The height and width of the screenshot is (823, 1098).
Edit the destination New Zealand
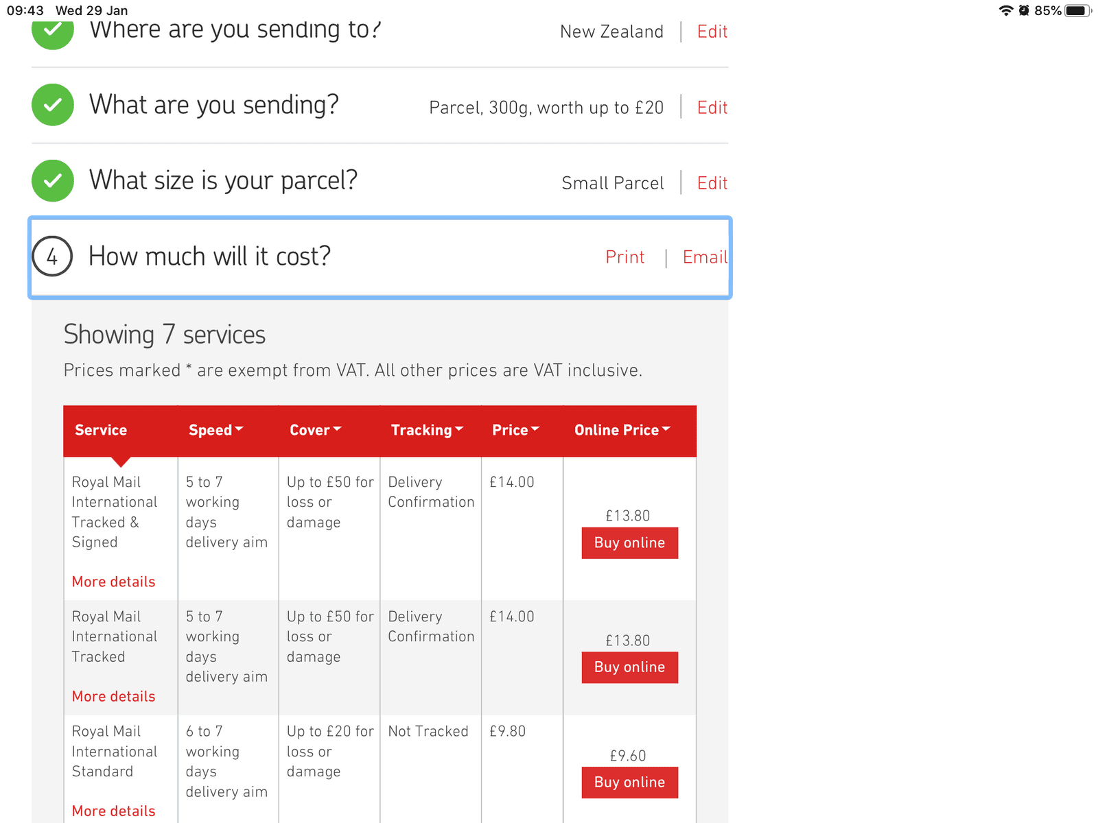(x=712, y=32)
